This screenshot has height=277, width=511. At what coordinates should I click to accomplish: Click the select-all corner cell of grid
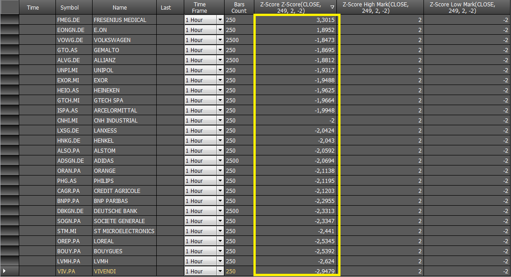point(10,7)
